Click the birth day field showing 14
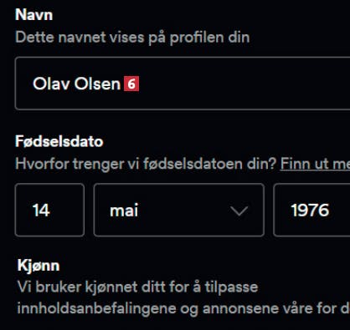The image size is (350, 330). point(49,210)
